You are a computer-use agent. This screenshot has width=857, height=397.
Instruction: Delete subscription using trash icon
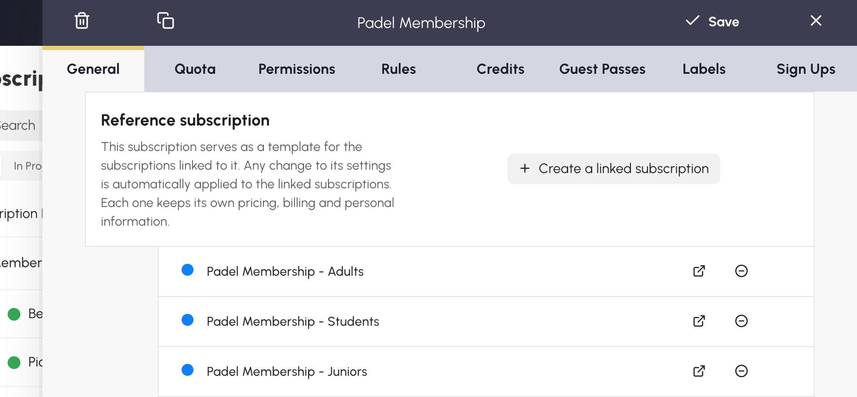82,20
